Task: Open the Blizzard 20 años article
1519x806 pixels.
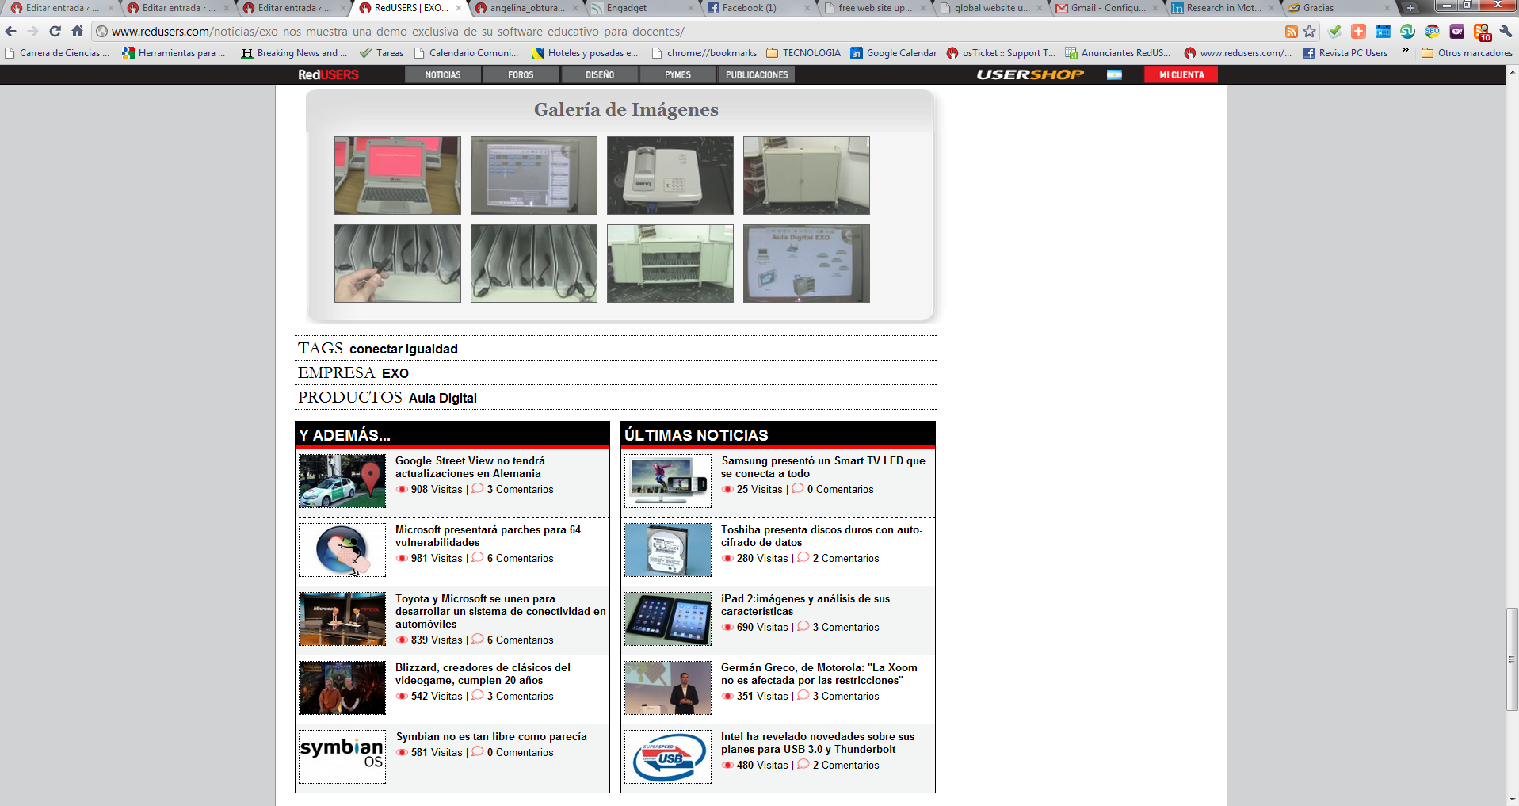Action: (483, 674)
